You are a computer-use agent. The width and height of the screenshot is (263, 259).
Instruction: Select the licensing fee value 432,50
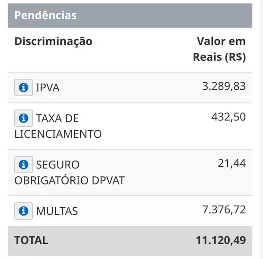pyautogui.click(x=228, y=117)
